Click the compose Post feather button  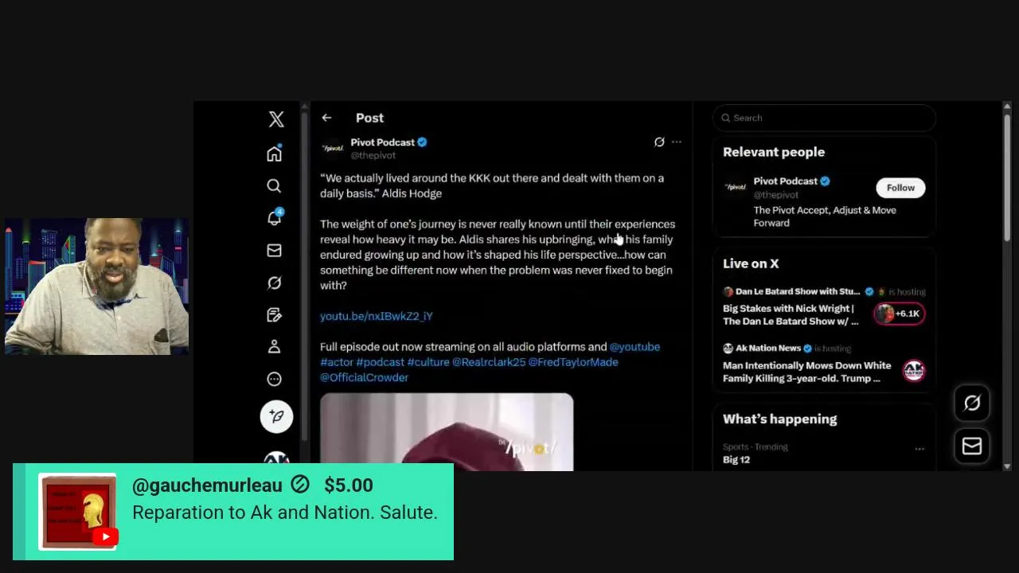tap(276, 416)
